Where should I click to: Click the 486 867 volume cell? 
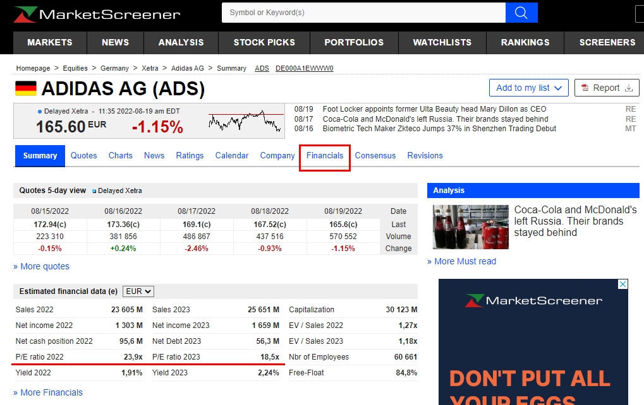(197, 237)
